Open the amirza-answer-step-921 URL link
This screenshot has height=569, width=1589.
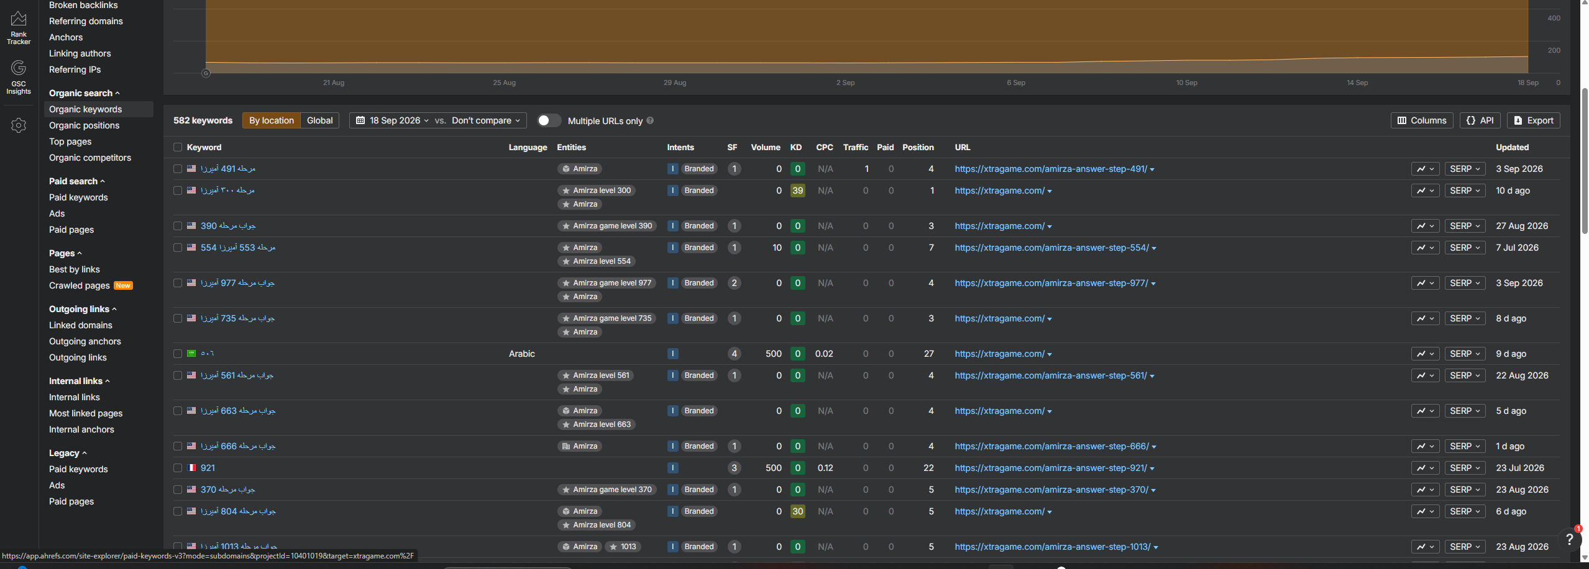[1051, 468]
